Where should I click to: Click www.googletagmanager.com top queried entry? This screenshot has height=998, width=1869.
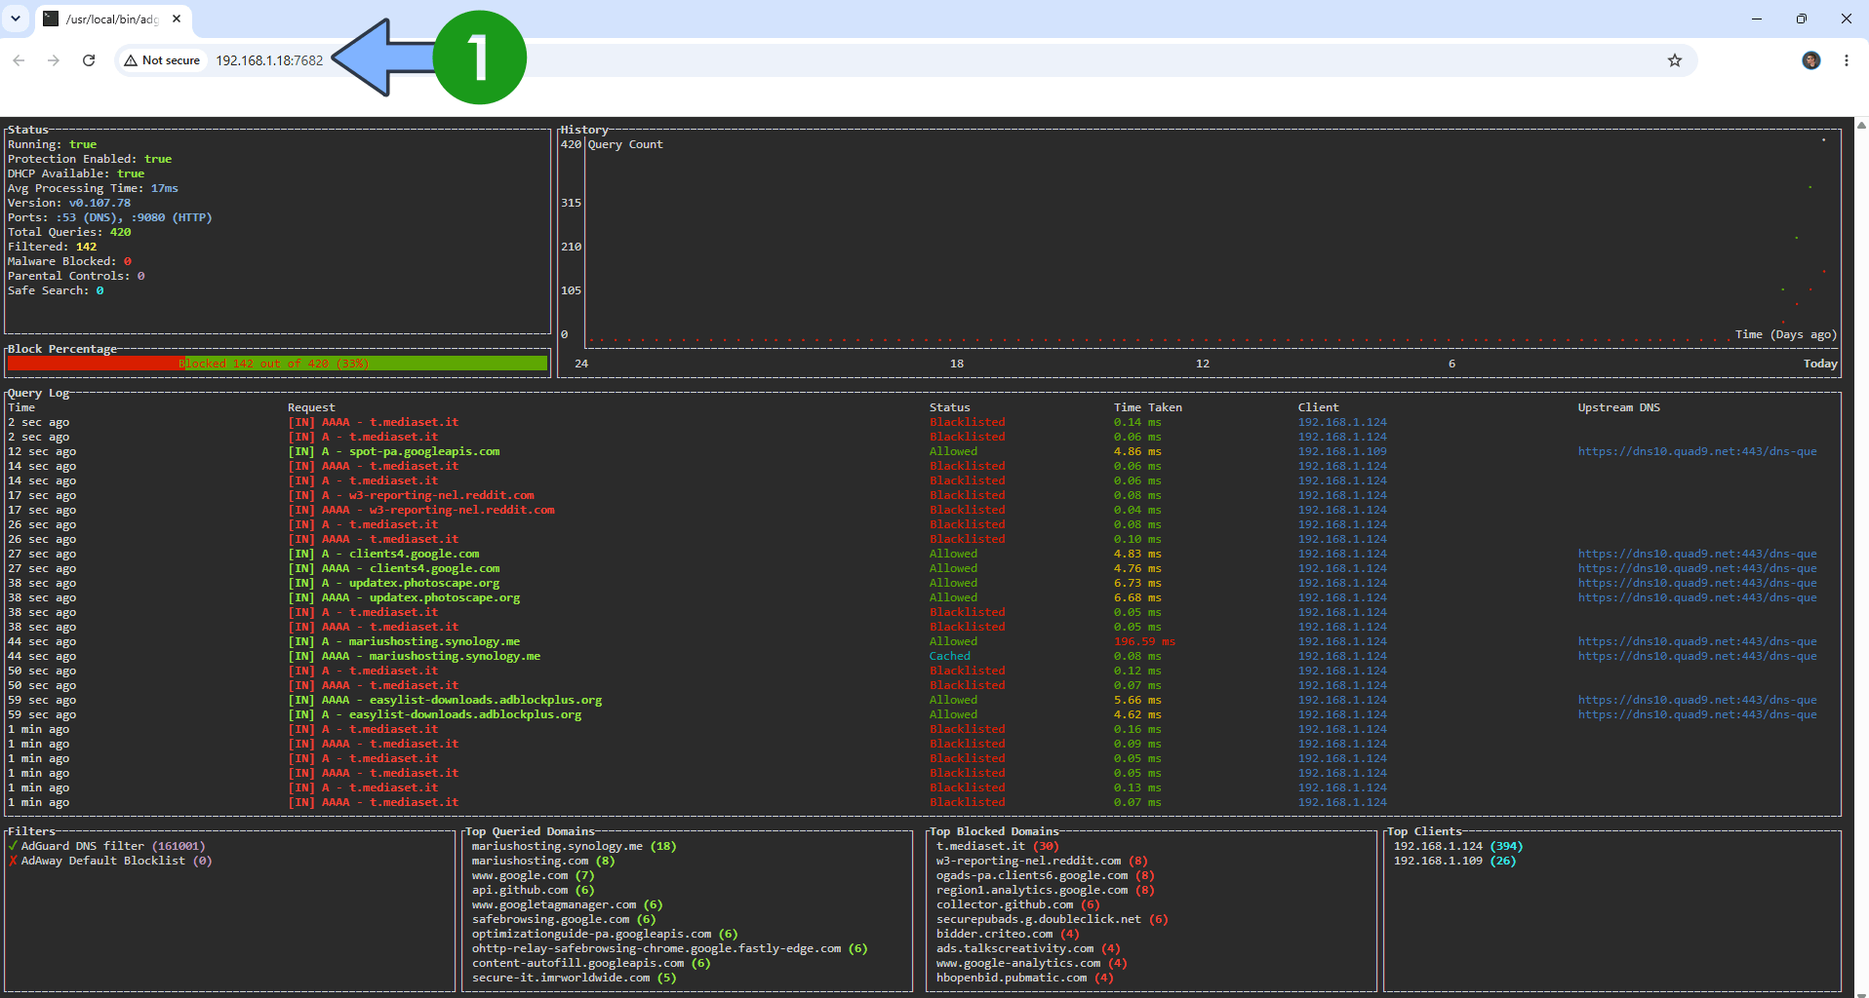pyautogui.click(x=567, y=904)
